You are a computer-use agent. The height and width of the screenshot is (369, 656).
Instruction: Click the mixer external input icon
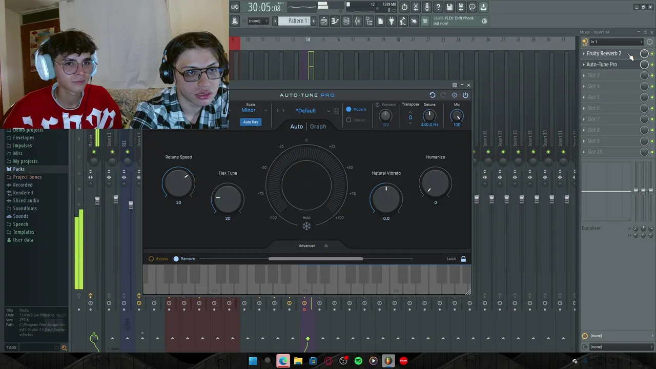click(585, 42)
